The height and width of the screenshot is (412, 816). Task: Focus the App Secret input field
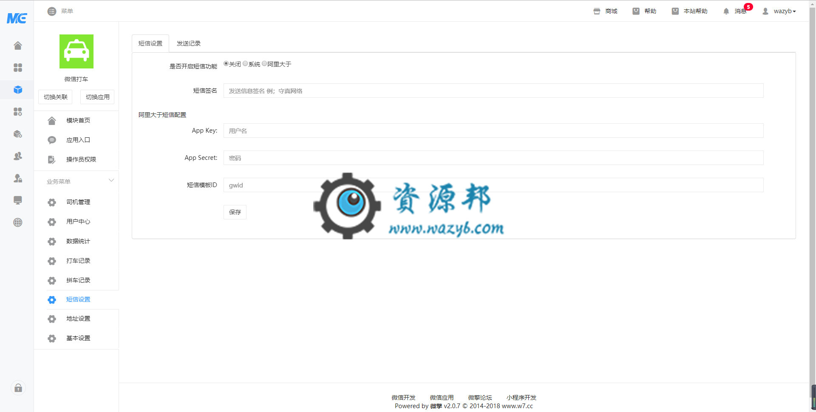click(493, 158)
